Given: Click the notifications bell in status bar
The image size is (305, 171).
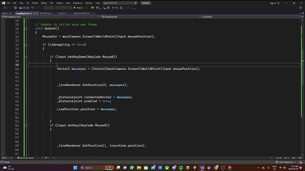Looking at the screenshot, I should (x=301, y=162).
